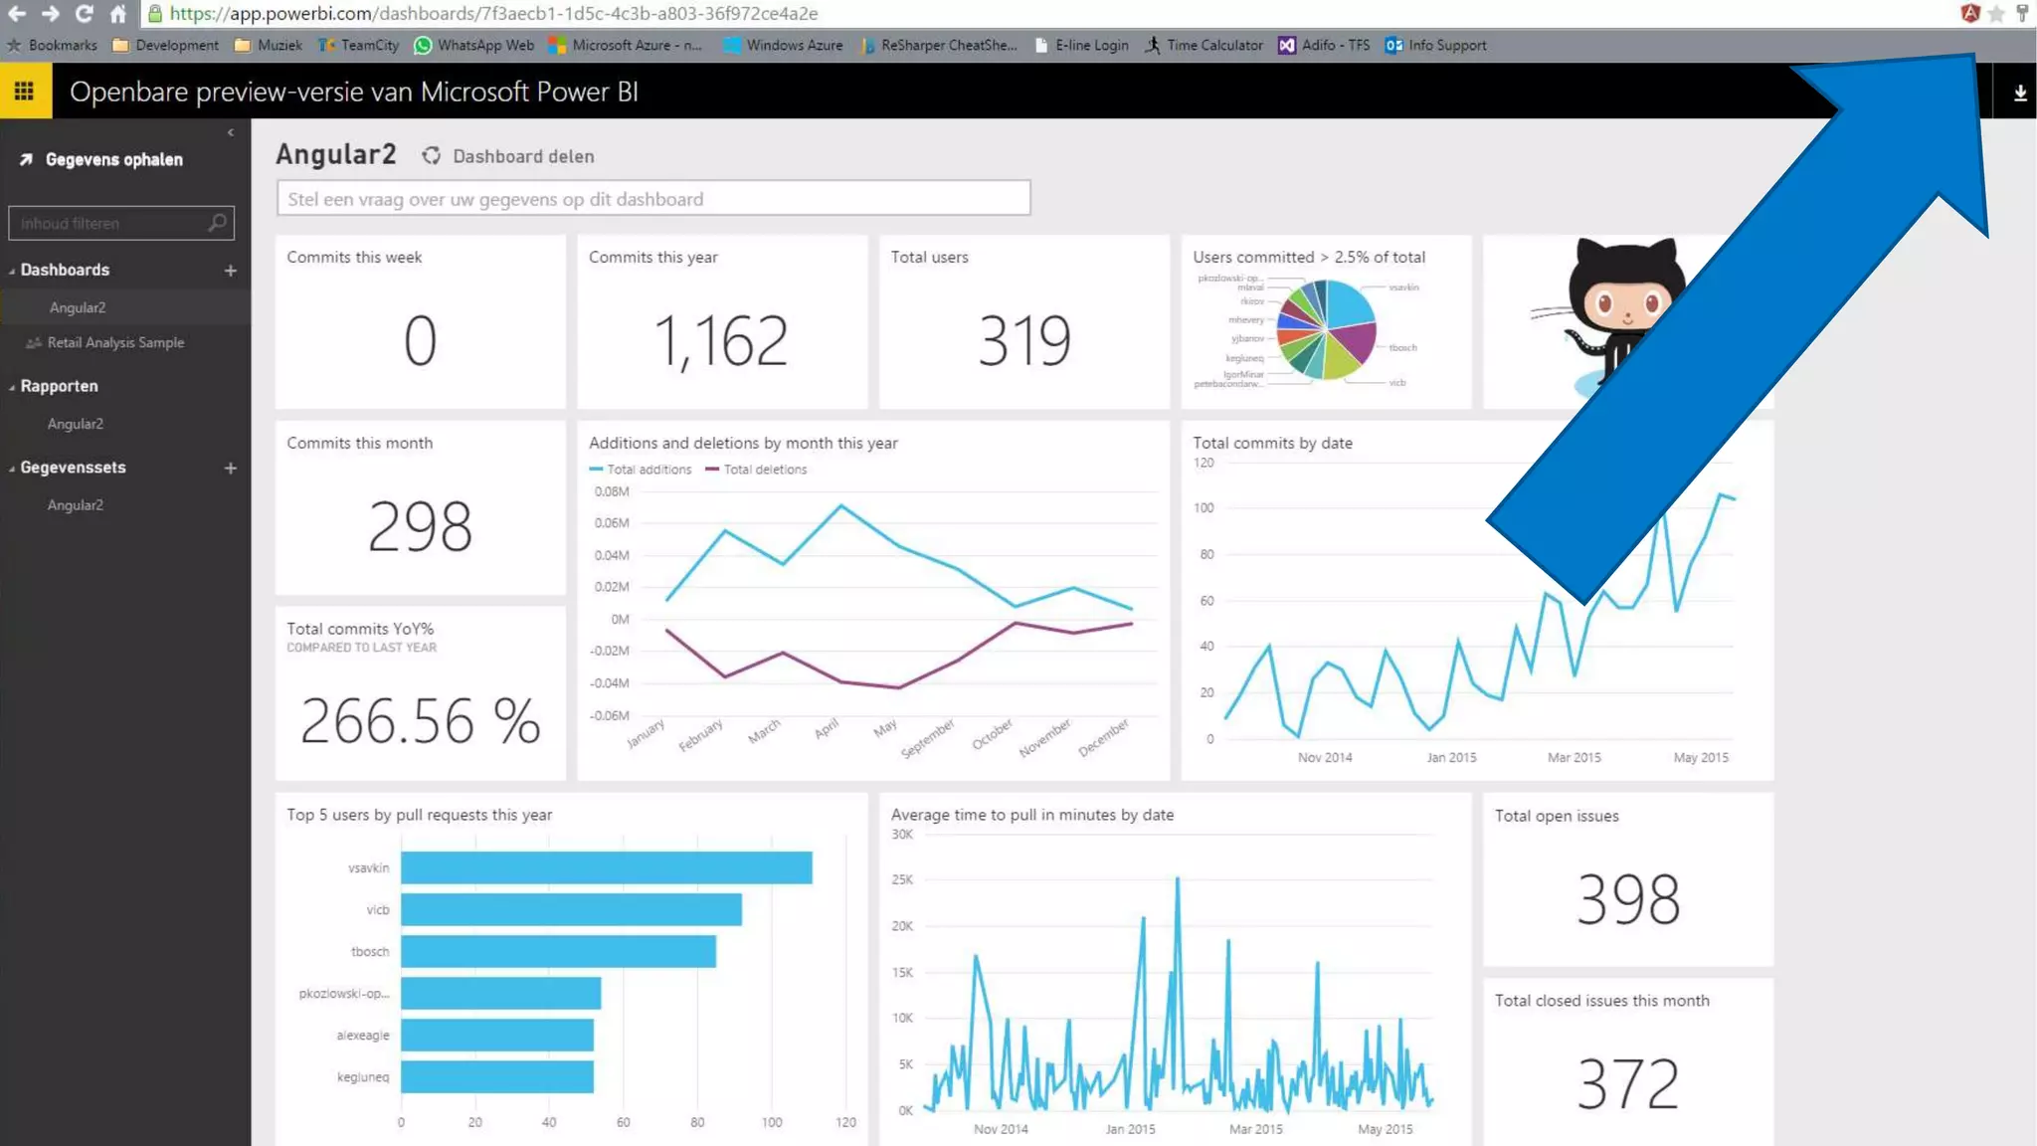Click the search magnifier in filter box
The height and width of the screenshot is (1146, 2037).
pyautogui.click(x=217, y=223)
